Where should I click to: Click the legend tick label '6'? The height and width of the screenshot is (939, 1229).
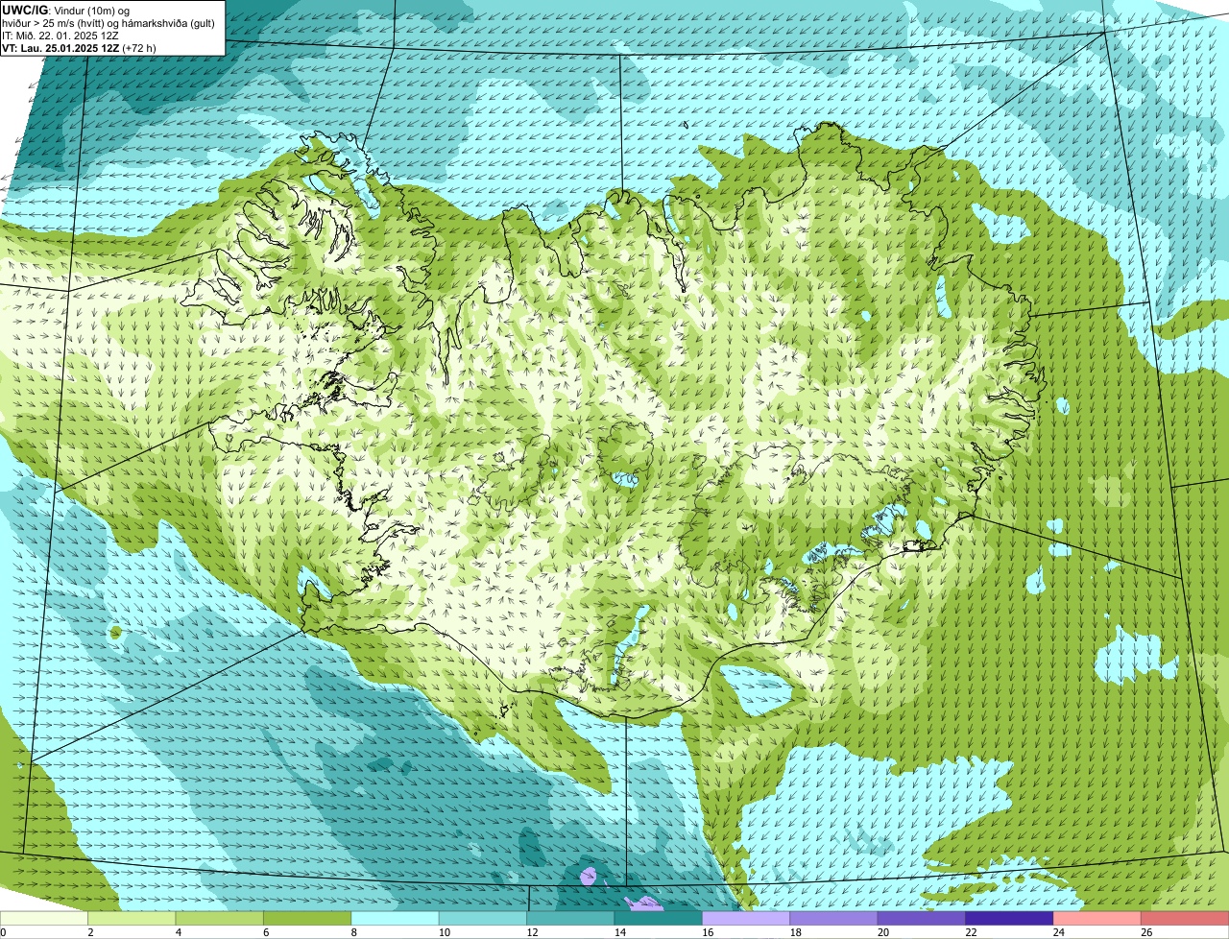266,932
